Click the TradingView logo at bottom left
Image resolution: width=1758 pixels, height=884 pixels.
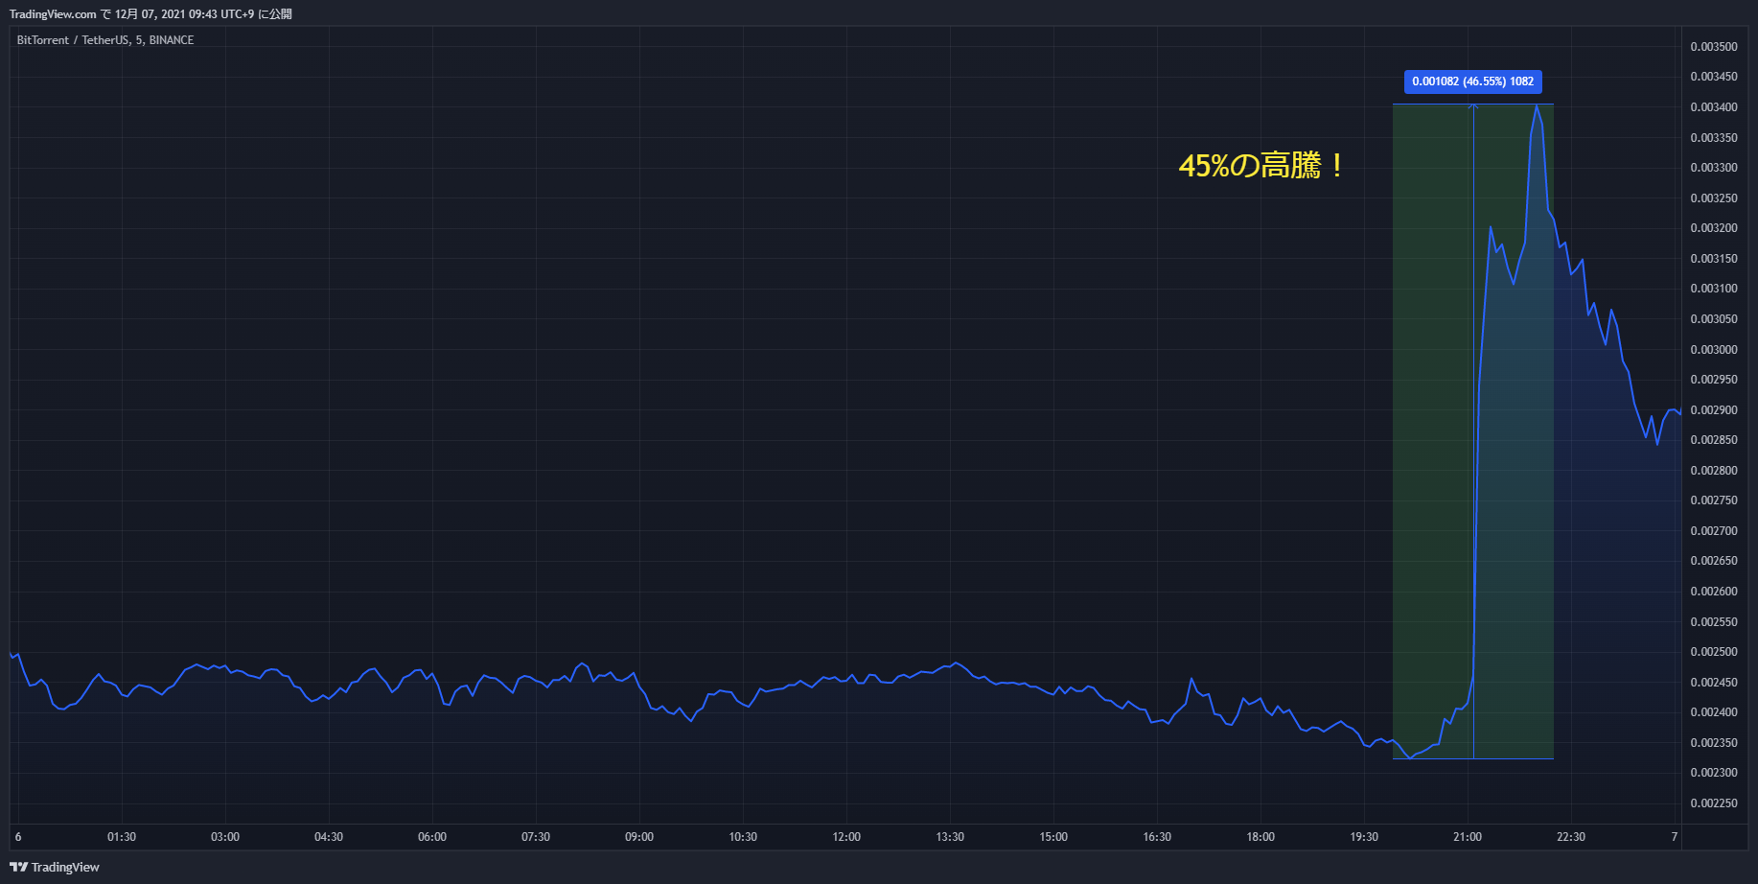click(55, 867)
